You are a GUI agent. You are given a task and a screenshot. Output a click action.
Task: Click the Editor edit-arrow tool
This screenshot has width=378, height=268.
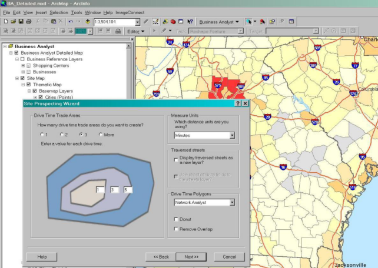(x=154, y=31)
